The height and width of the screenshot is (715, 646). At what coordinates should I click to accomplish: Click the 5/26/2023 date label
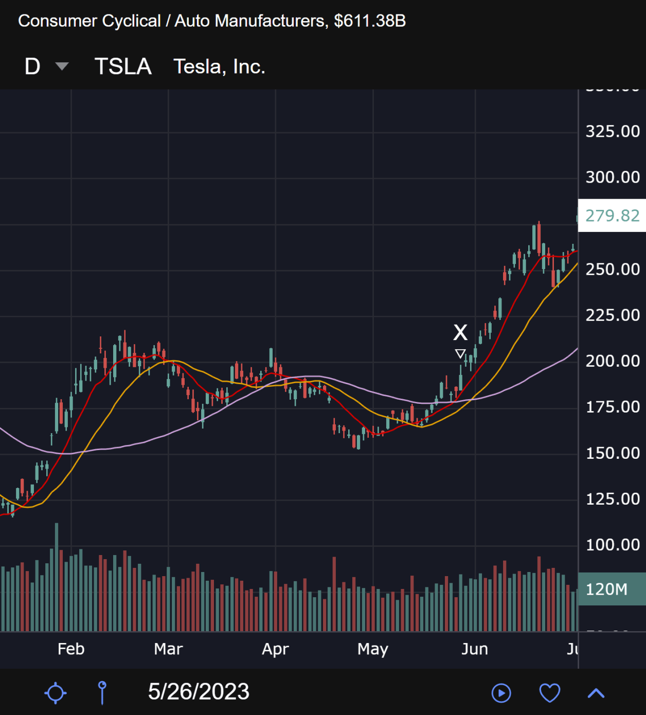click(199, 692)
